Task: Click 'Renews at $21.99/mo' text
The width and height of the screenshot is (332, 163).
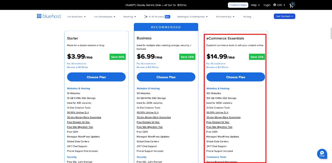Action: point(217,67)
